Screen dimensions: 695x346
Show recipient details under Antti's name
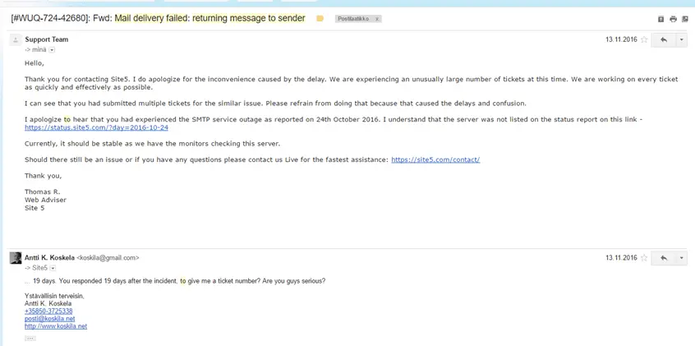(x=52, y=268)
